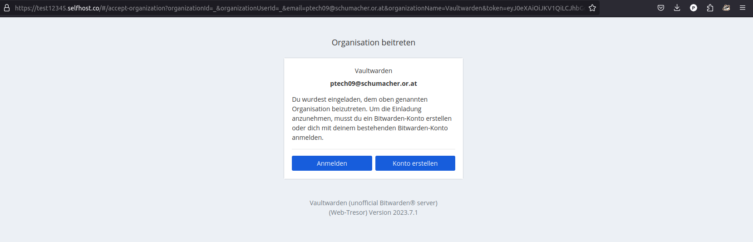This screenshot has height=242, width=753.
Task: Open the Privacy Badger extension popup
Action: (x=726, y=8)
